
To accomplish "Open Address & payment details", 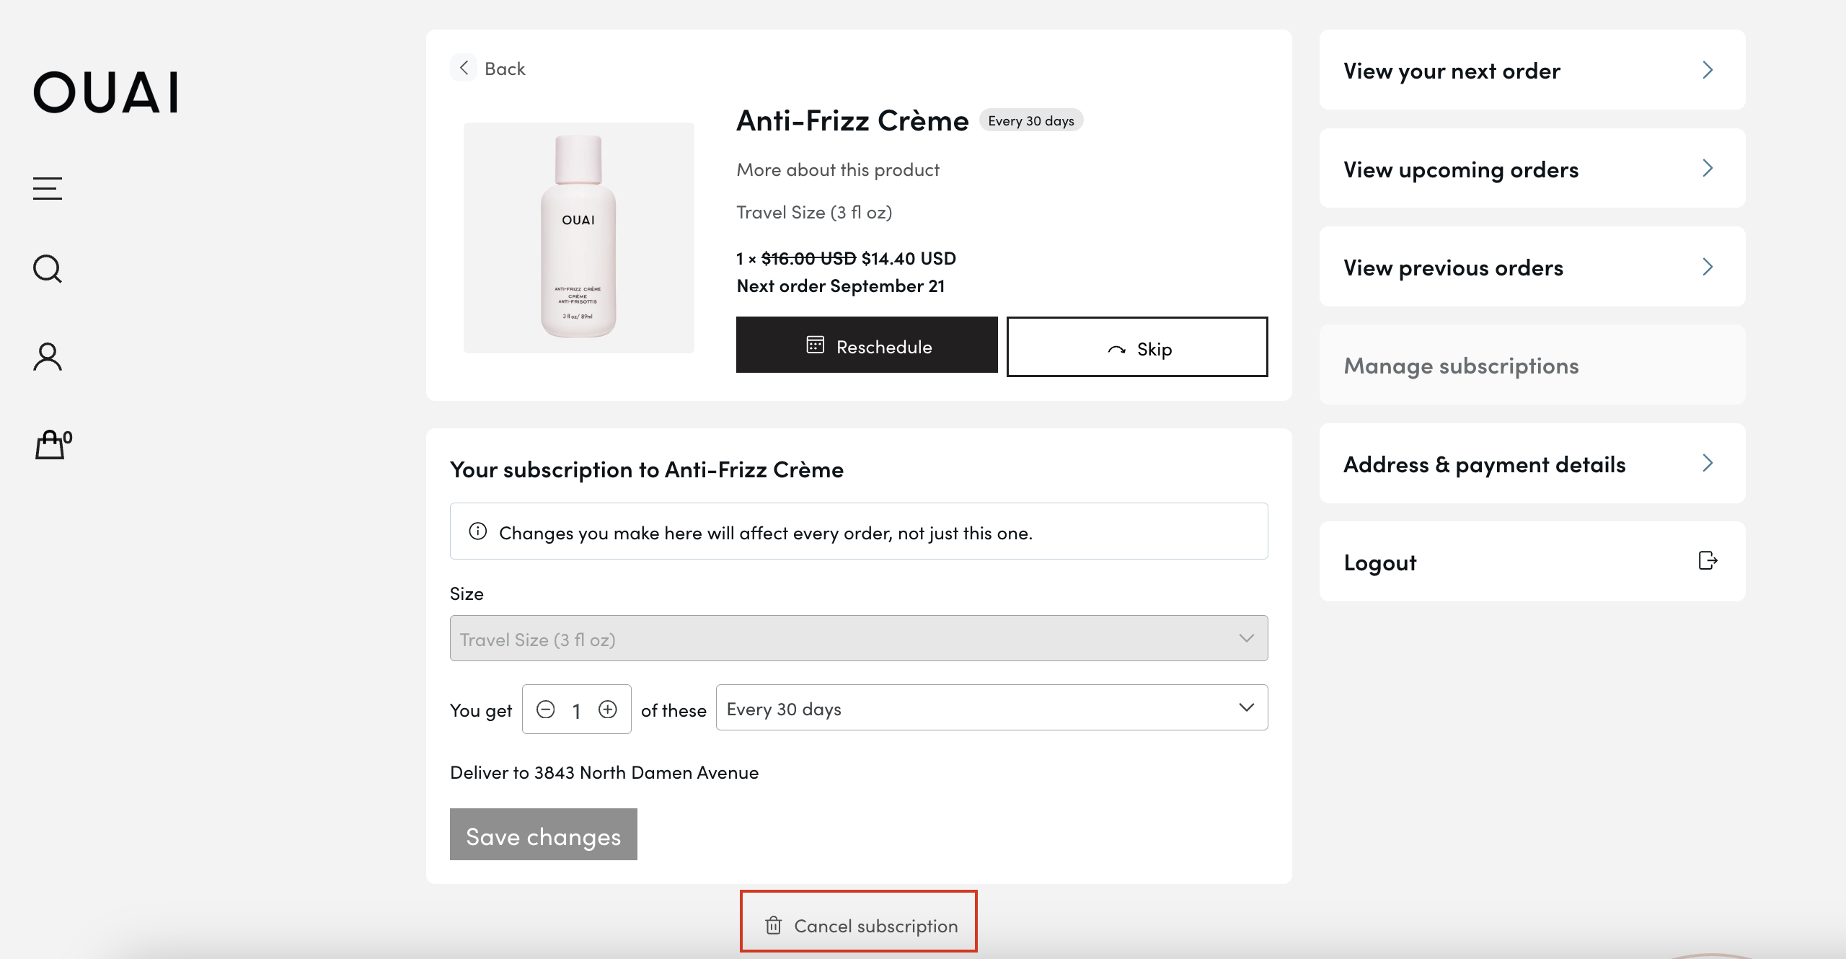I will click(x=1532, y=464).
